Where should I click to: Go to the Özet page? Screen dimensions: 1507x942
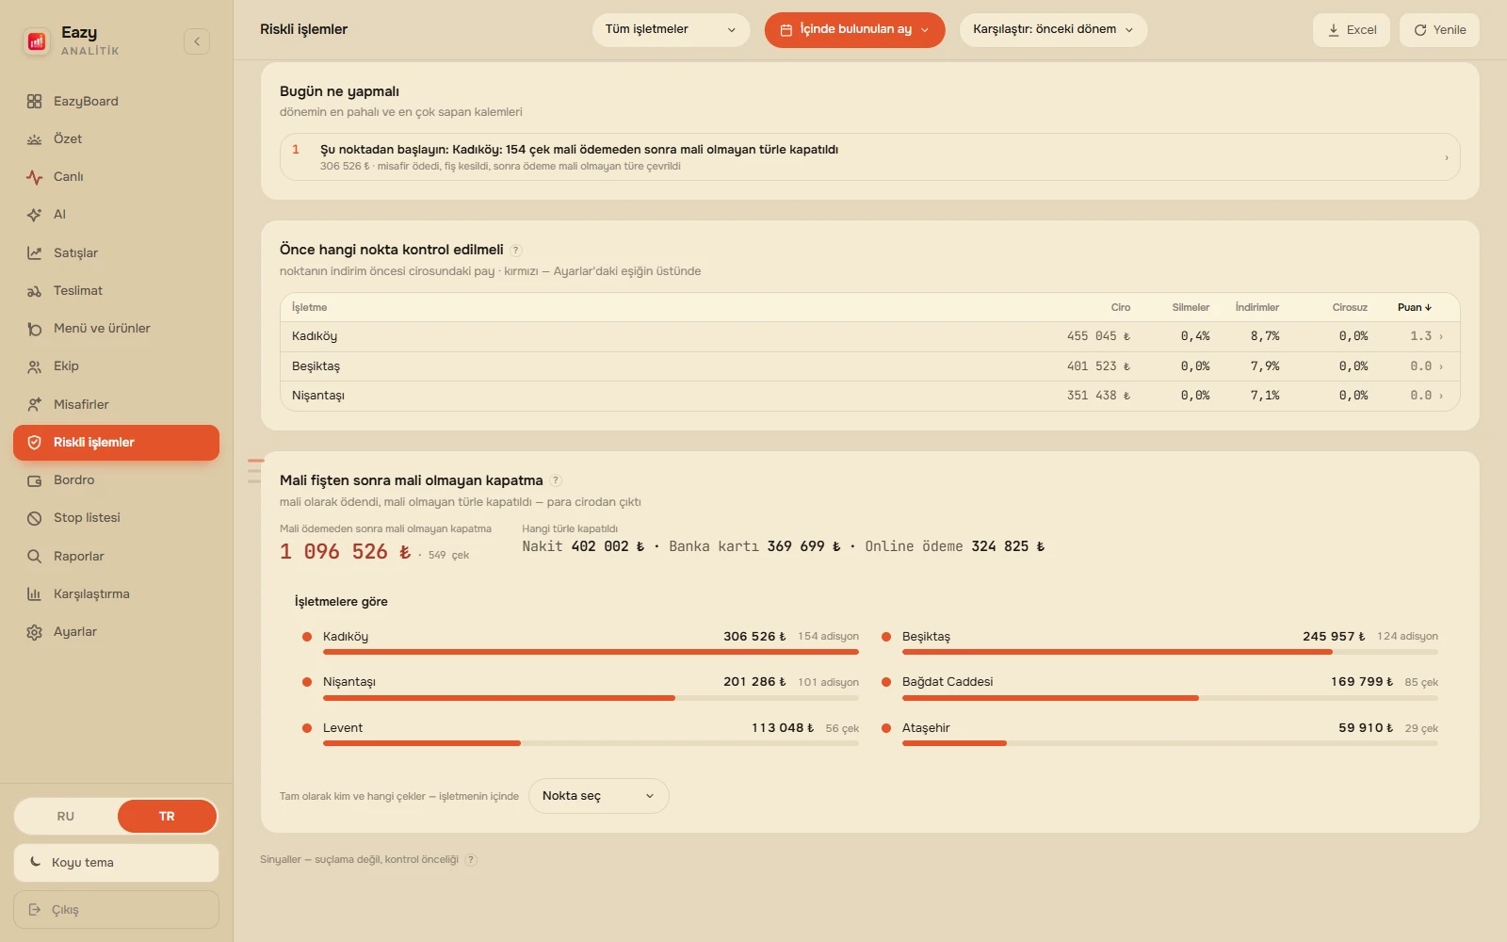(x=116, y=138)
